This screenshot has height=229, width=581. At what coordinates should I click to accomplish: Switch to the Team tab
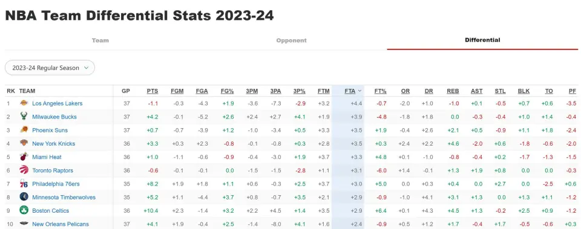tap(100, 40)
